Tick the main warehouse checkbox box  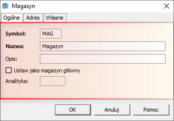pyautogui.click(x=9, y=70)
